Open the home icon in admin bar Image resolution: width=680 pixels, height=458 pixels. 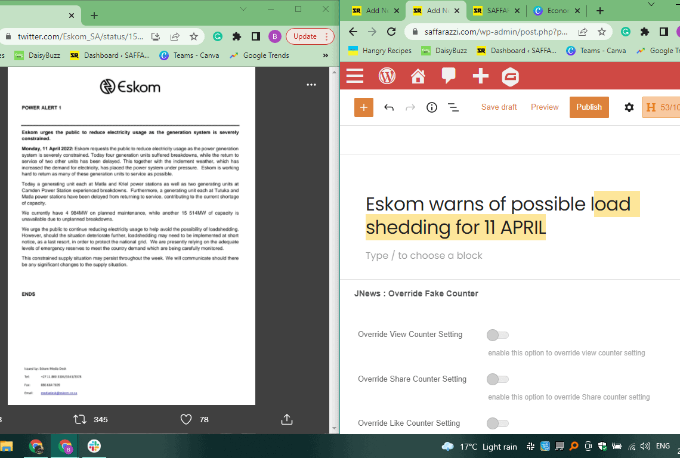(418, 76)
